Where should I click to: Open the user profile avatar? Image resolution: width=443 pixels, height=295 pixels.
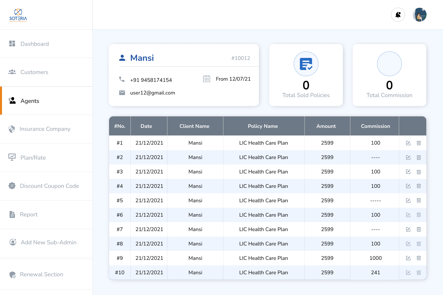tap(419, 15)
